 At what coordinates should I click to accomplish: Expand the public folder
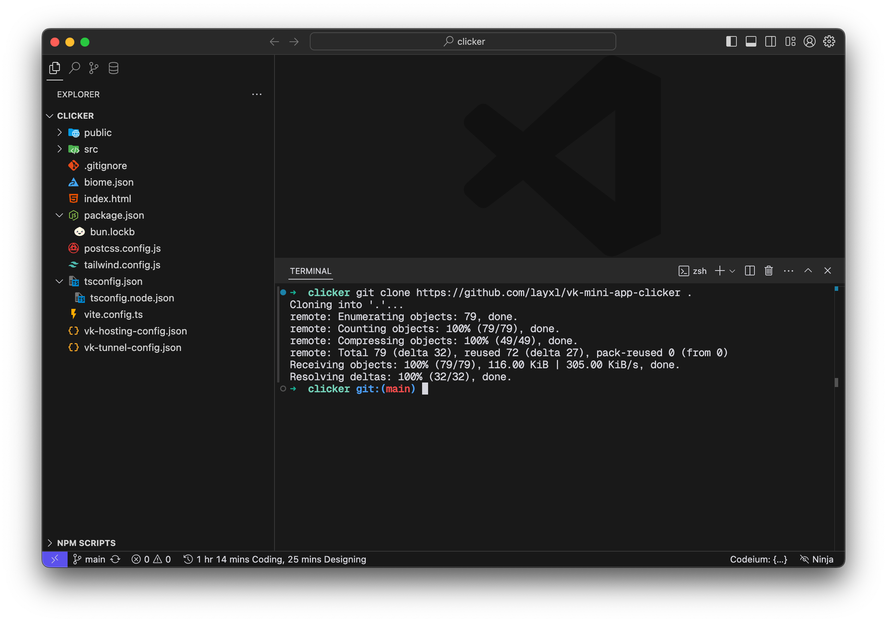[x=98, y=133]
